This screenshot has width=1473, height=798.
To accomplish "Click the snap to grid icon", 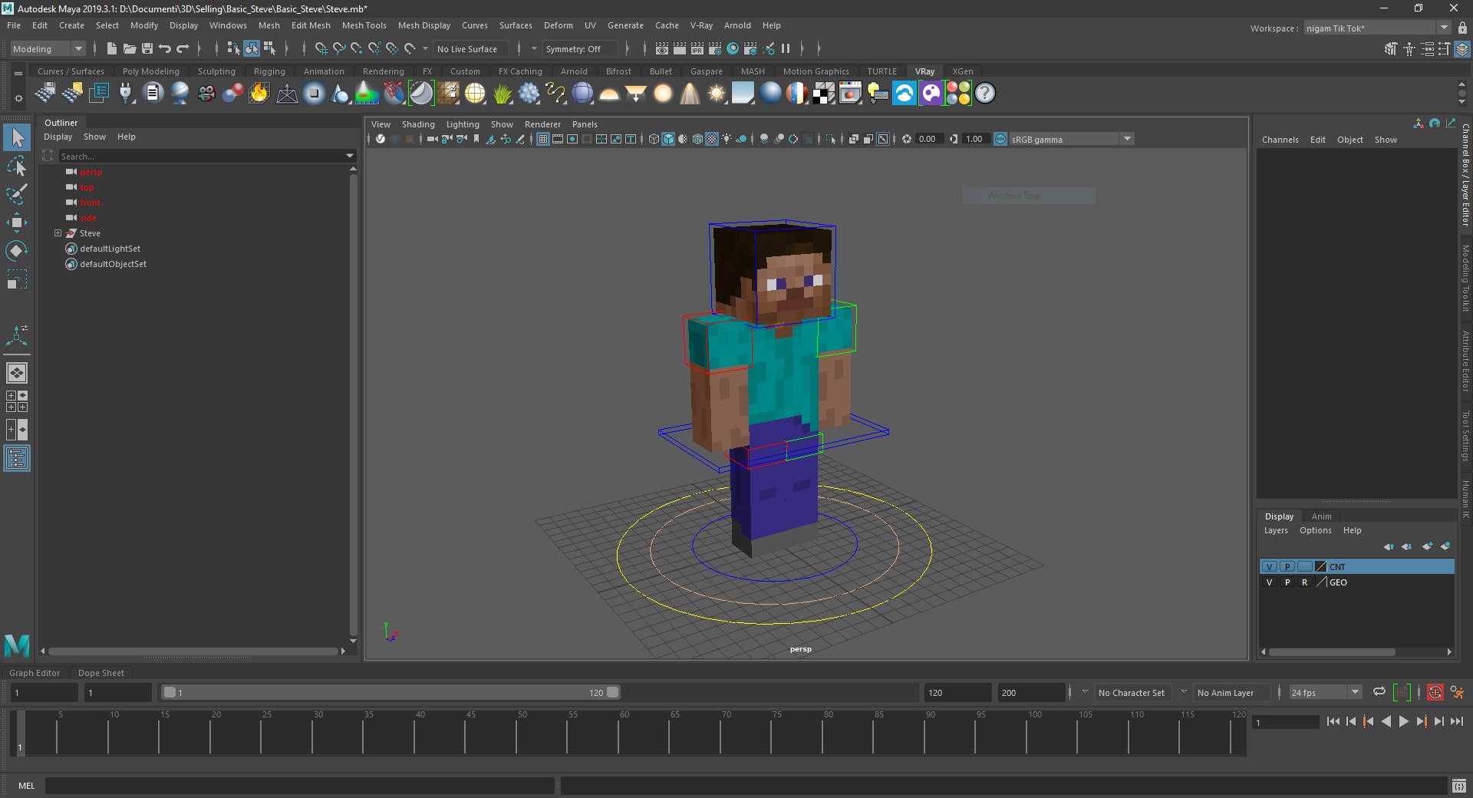I will 321,49.
